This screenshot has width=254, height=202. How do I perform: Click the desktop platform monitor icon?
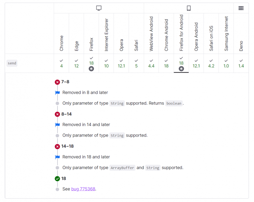pyautogui.click(x=99, y=8)
